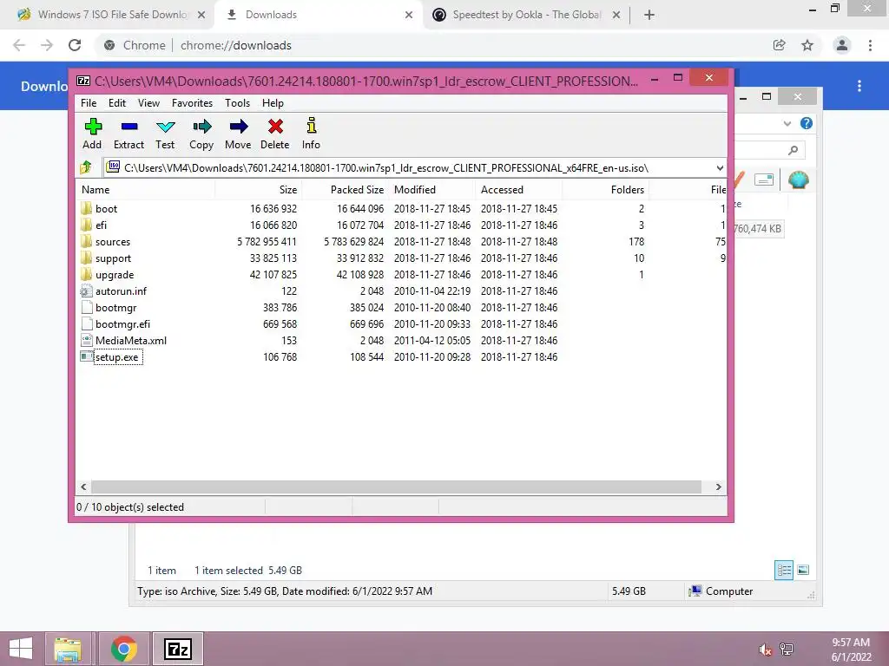This screenshot has width=889, height=666.
Task: Click the 7-Zip horizontal scrollbar thumb
Action: [396, 487]
